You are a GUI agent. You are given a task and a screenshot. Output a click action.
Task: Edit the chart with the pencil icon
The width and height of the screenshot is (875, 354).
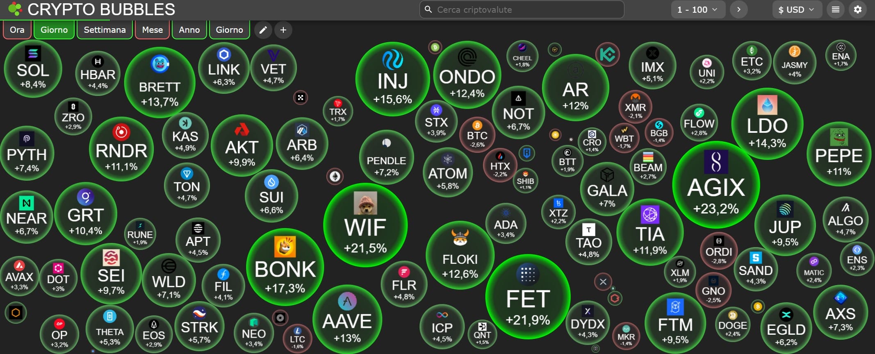tap(263, 30)
